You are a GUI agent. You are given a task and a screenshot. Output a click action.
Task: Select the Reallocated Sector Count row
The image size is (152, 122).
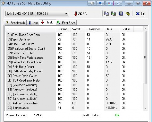[x=74, y=48]
